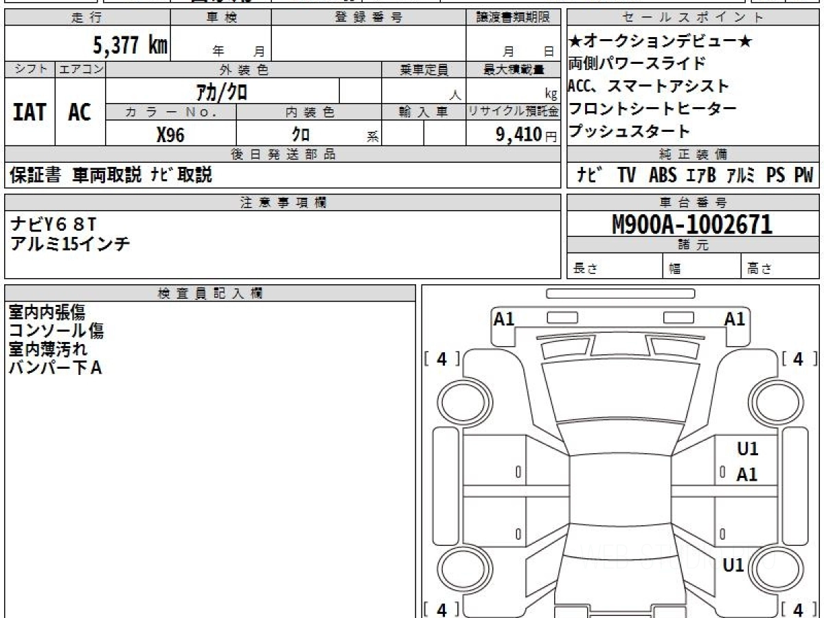Image resolution: width=824 pixels, height=618 pixels.
Task: Click the プッシュスタート sales point
Action: click(629, 131)
